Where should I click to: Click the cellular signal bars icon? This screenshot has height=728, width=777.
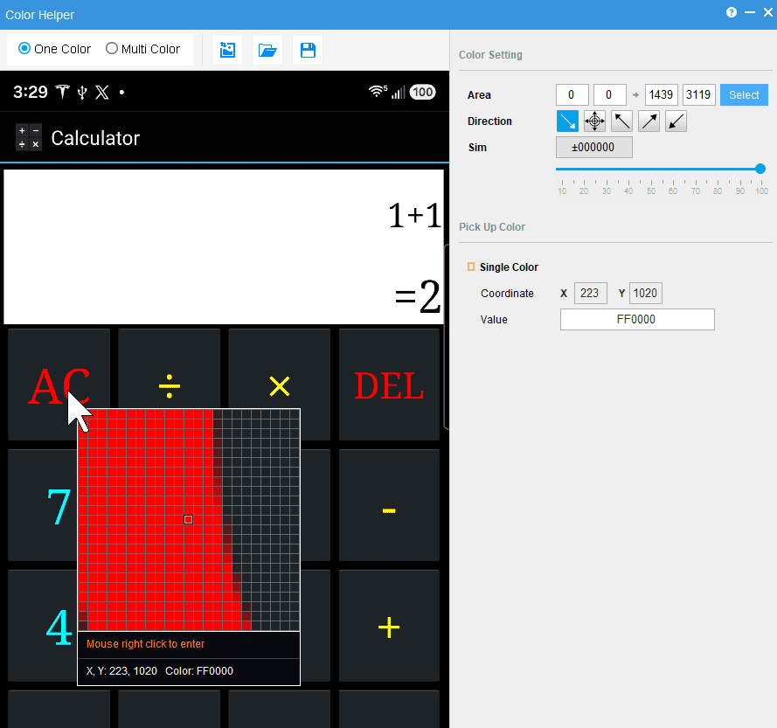click(399, 92)
